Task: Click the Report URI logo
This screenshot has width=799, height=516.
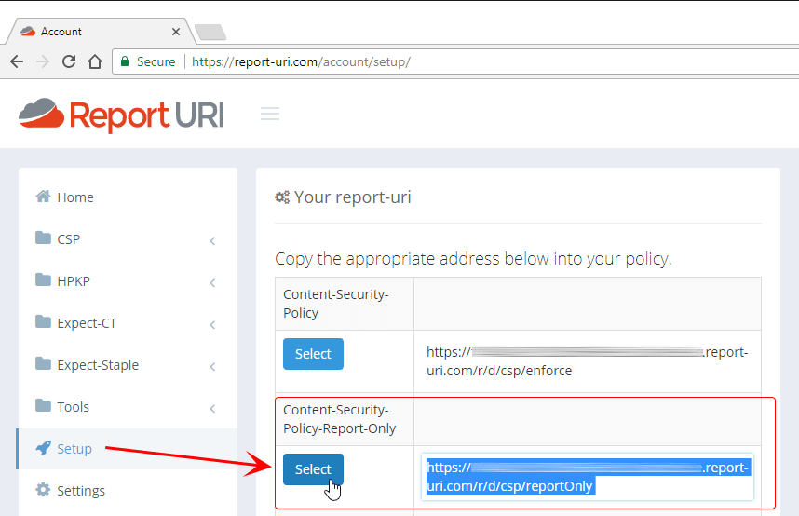Action: (121, 115)
